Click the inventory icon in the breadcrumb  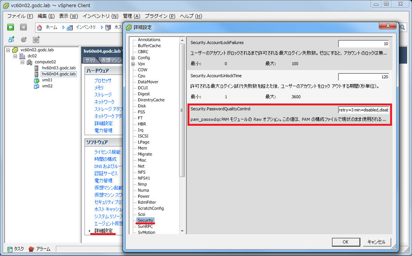point(70,27)
